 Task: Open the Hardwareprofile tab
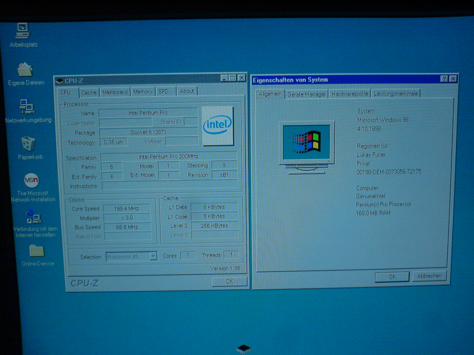[350, 94]
